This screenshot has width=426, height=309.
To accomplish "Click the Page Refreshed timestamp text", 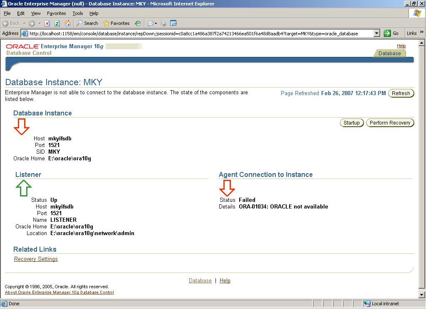I will pyautogui.click(x=333, y=93).
